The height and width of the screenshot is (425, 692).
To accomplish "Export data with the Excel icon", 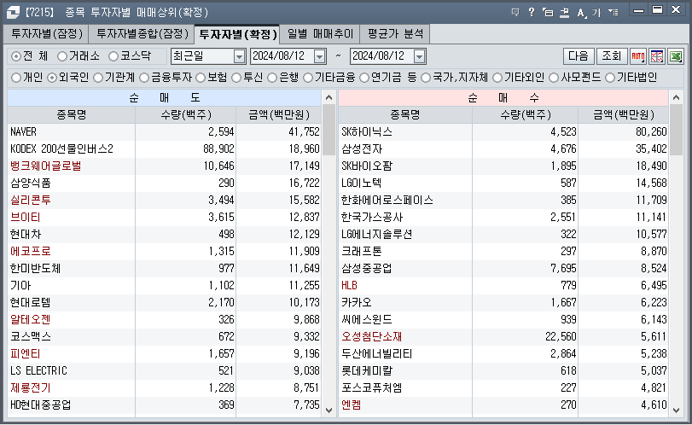I will tap(676, 56).
